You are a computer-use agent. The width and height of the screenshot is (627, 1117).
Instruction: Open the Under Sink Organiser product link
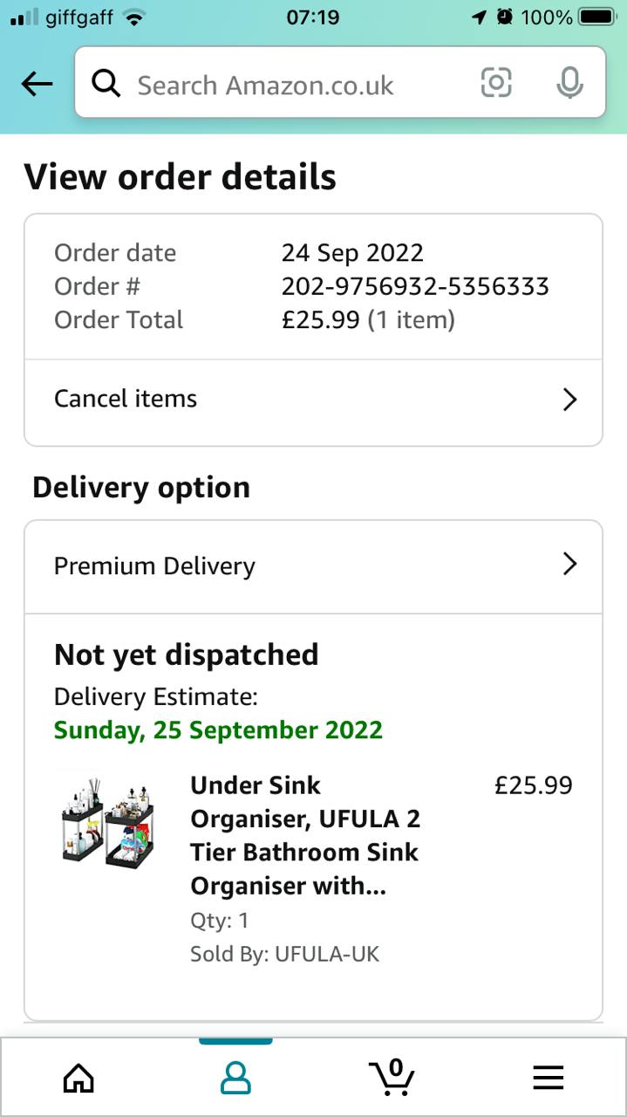tap(305, 835)
